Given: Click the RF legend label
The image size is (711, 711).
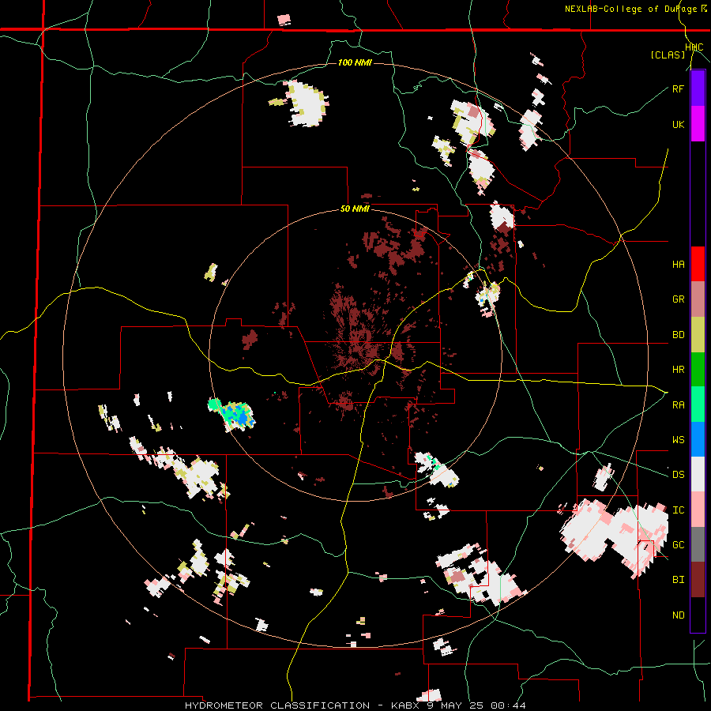Looking at the screenshot, I should point(678,88).
